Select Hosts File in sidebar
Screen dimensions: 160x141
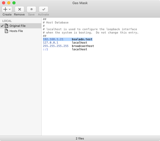pyautogui.click(x=16, y=31)
